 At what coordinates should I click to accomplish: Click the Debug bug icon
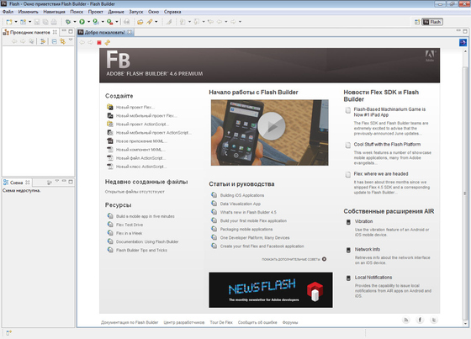(x=68, y=22)
